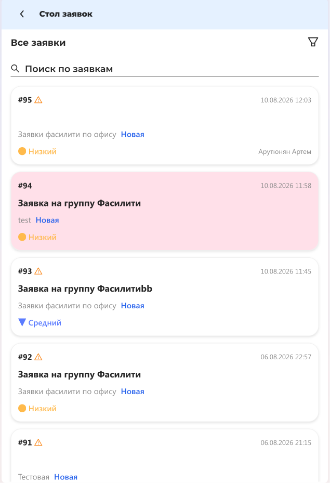Click 'Новая' status on request #93

click(133, 306)
